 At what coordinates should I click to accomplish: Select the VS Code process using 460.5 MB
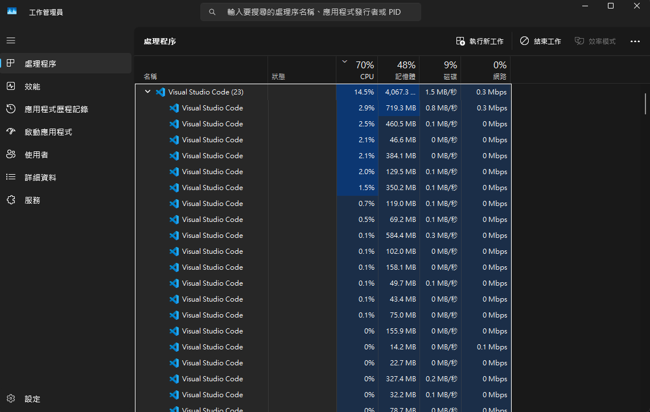(x=323, y=124)
